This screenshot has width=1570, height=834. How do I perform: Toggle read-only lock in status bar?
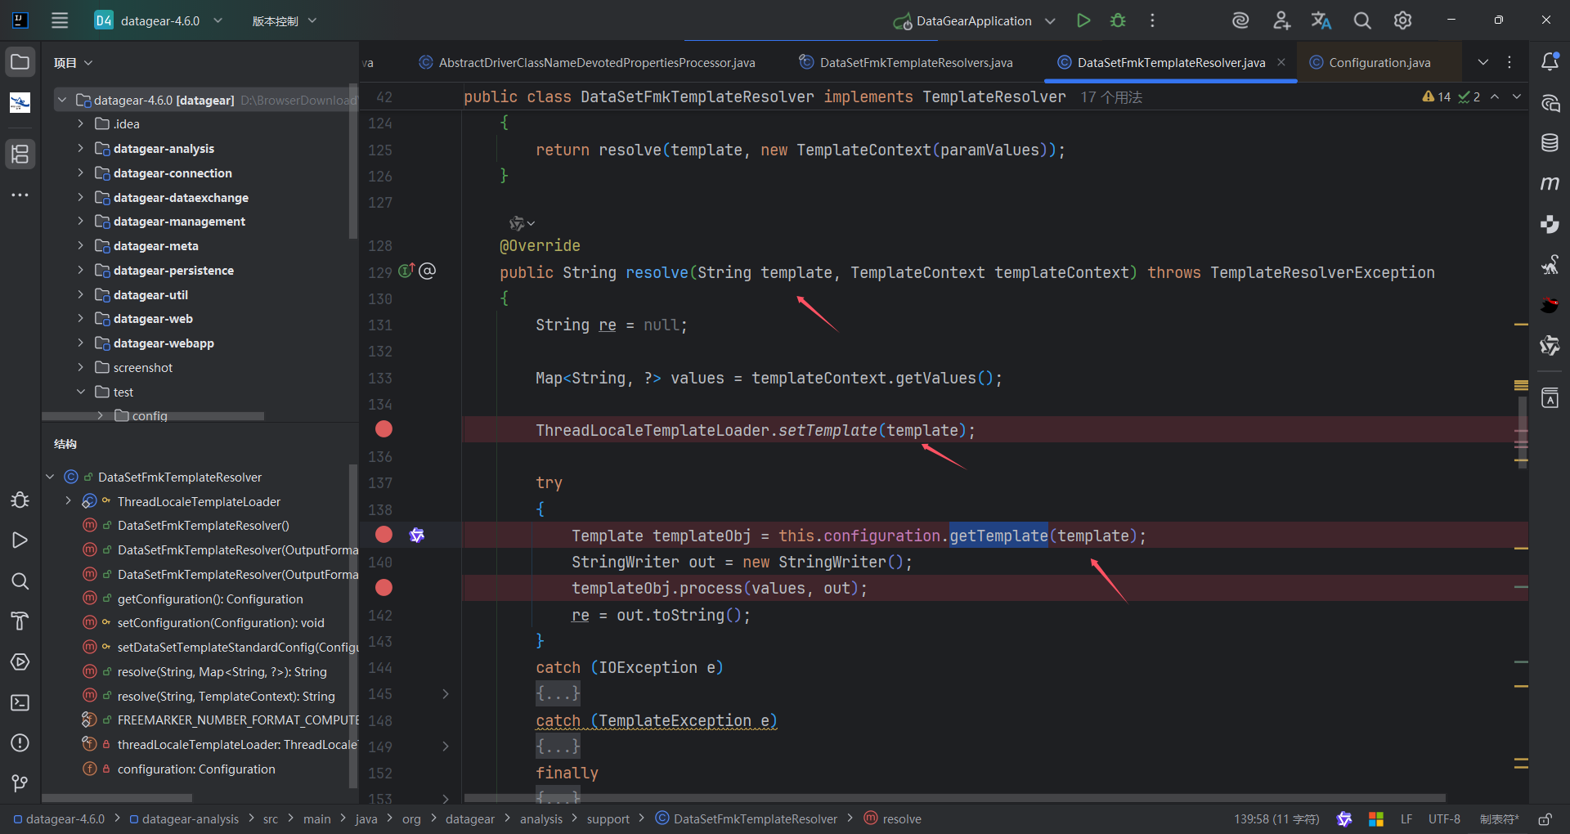pos(1545,819)
